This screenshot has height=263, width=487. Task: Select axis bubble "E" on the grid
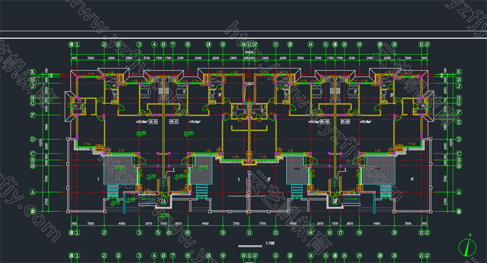tap(459, 122)
